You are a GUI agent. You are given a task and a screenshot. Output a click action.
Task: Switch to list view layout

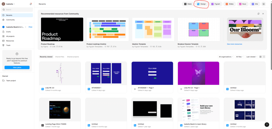(263, 57)
